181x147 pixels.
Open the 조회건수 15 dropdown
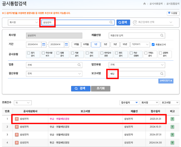pyautogui.click(x=23, y=103)
